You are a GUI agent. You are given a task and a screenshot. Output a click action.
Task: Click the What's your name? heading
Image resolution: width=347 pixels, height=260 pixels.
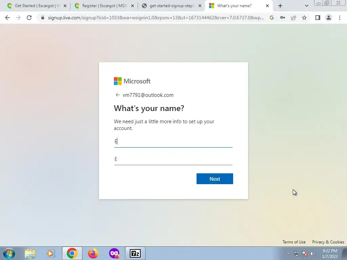coord(149,108)
